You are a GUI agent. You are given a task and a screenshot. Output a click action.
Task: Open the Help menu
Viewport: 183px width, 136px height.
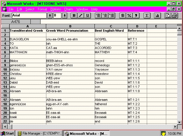(x=94, y=9)
